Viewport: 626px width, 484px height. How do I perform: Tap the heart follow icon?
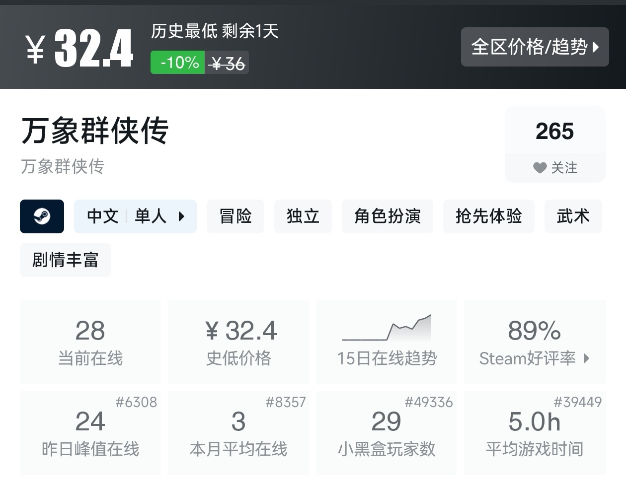[540, 168]
